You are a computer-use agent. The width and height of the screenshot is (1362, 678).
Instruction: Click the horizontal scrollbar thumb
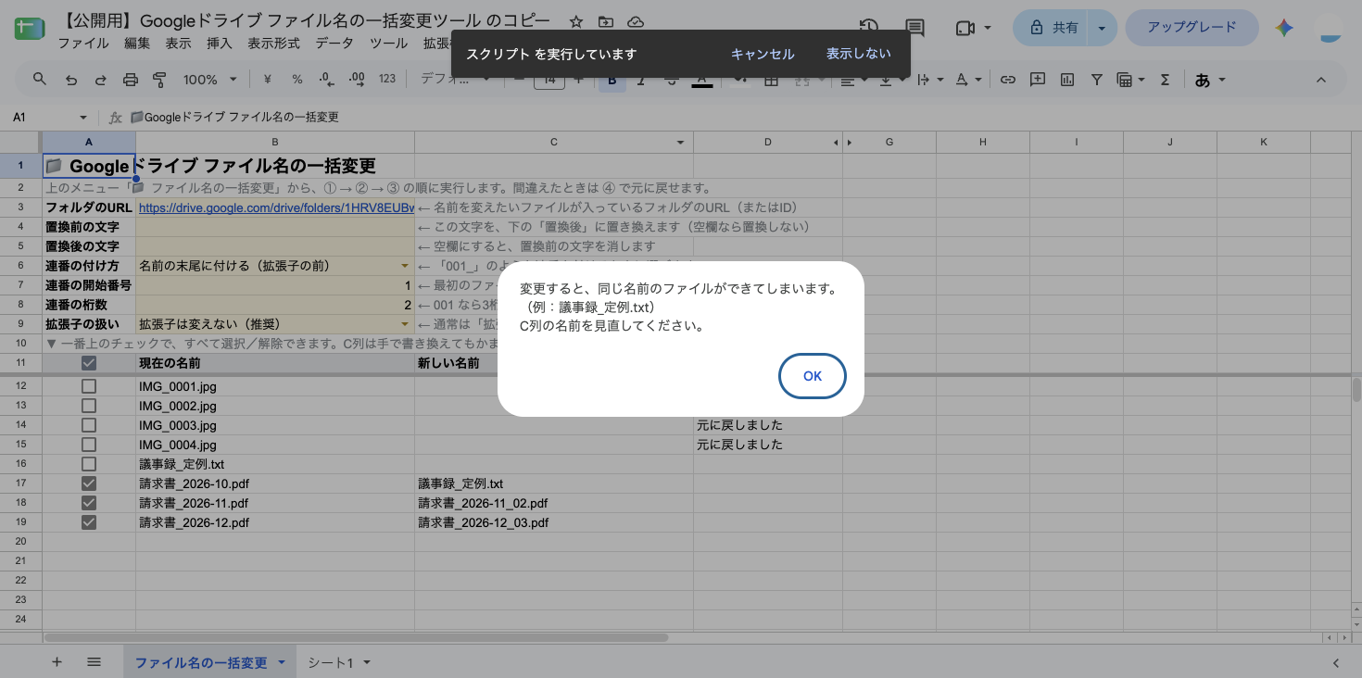coord(356,637)
